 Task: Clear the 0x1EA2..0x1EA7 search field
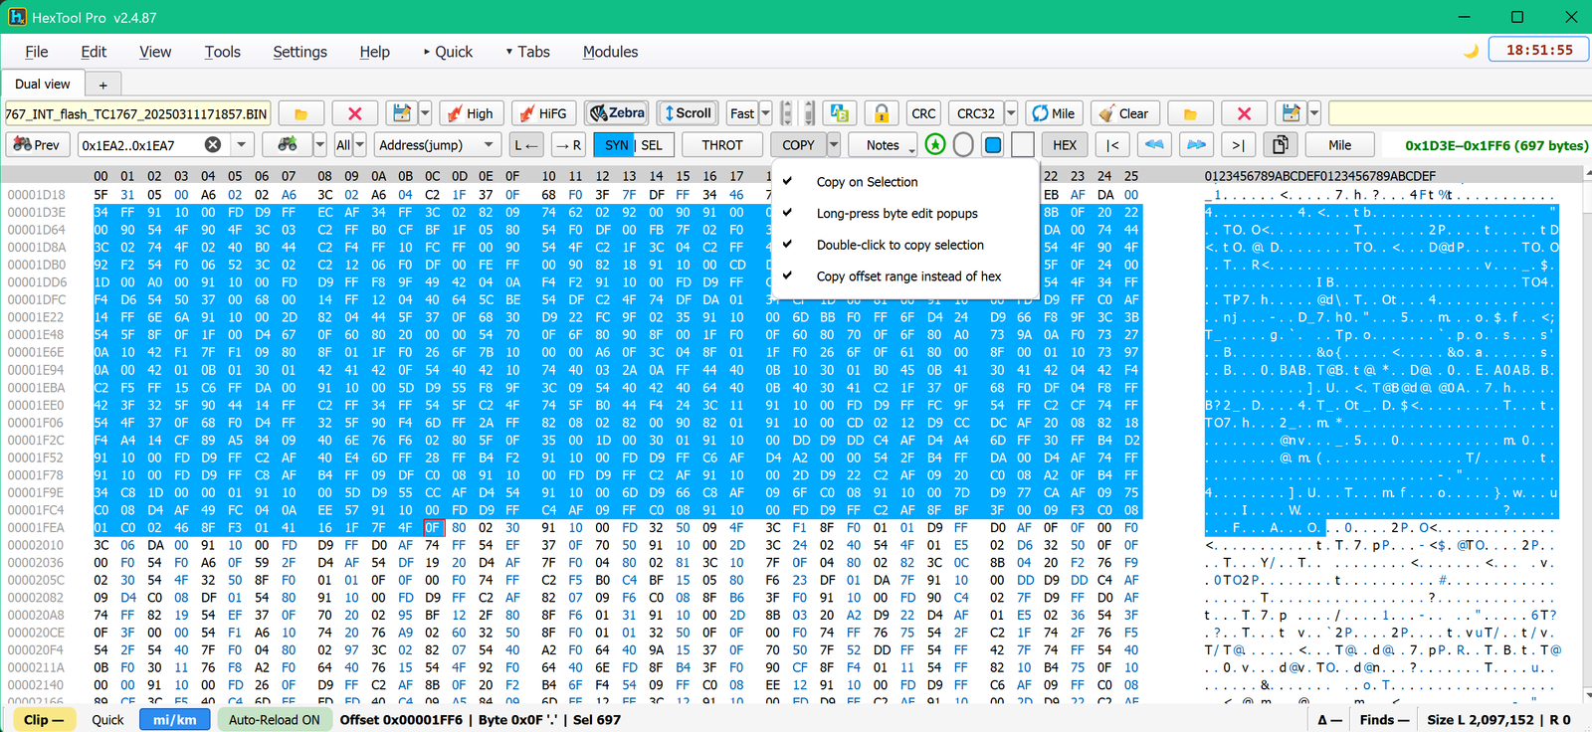tap(213, 145)
